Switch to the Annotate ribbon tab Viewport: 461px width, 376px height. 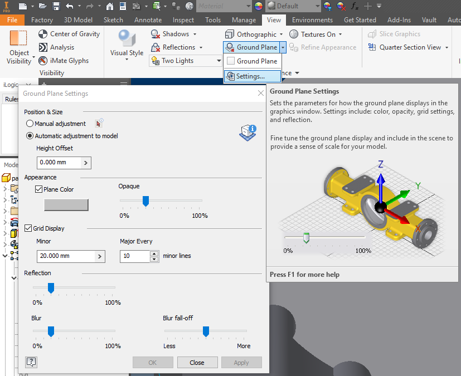click(x=148, y=19)
